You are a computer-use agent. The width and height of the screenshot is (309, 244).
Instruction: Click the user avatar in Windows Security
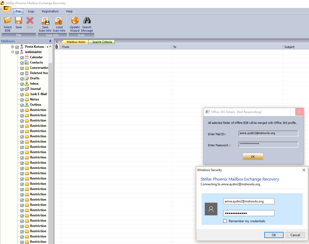coord(211,209)
